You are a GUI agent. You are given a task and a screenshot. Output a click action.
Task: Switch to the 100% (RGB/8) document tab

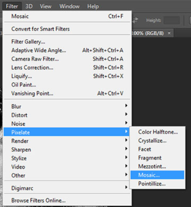[148, 33]
